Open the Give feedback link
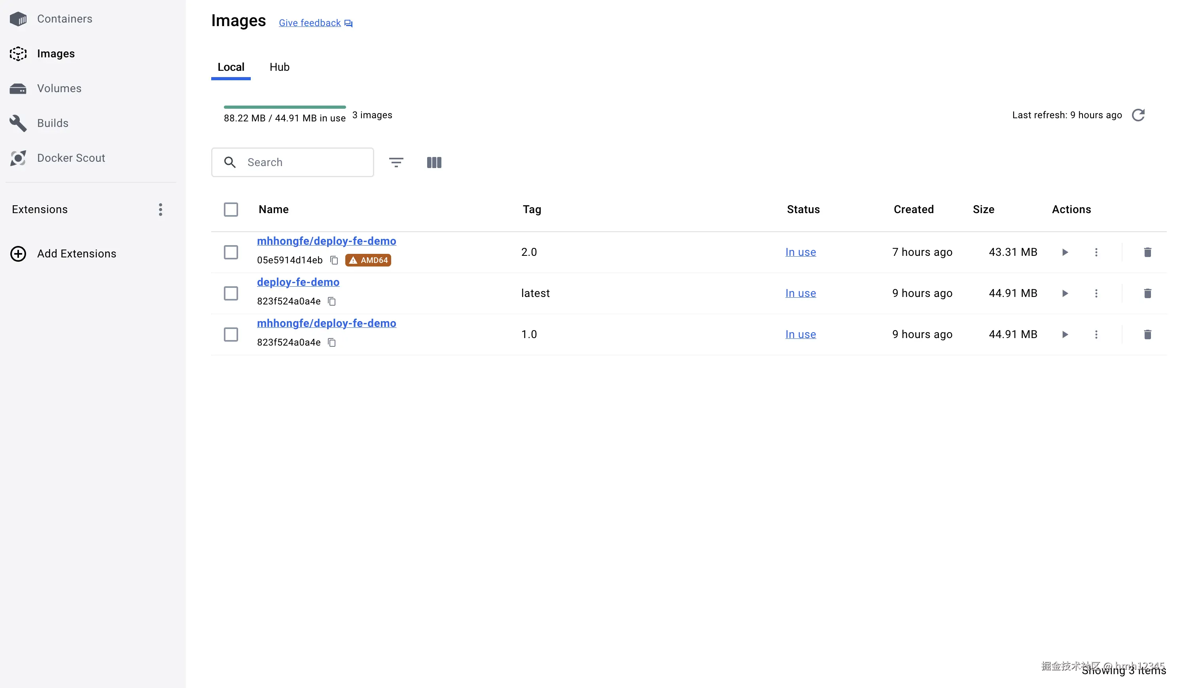This screenshot has height=688, width=1181. (310, 23)
